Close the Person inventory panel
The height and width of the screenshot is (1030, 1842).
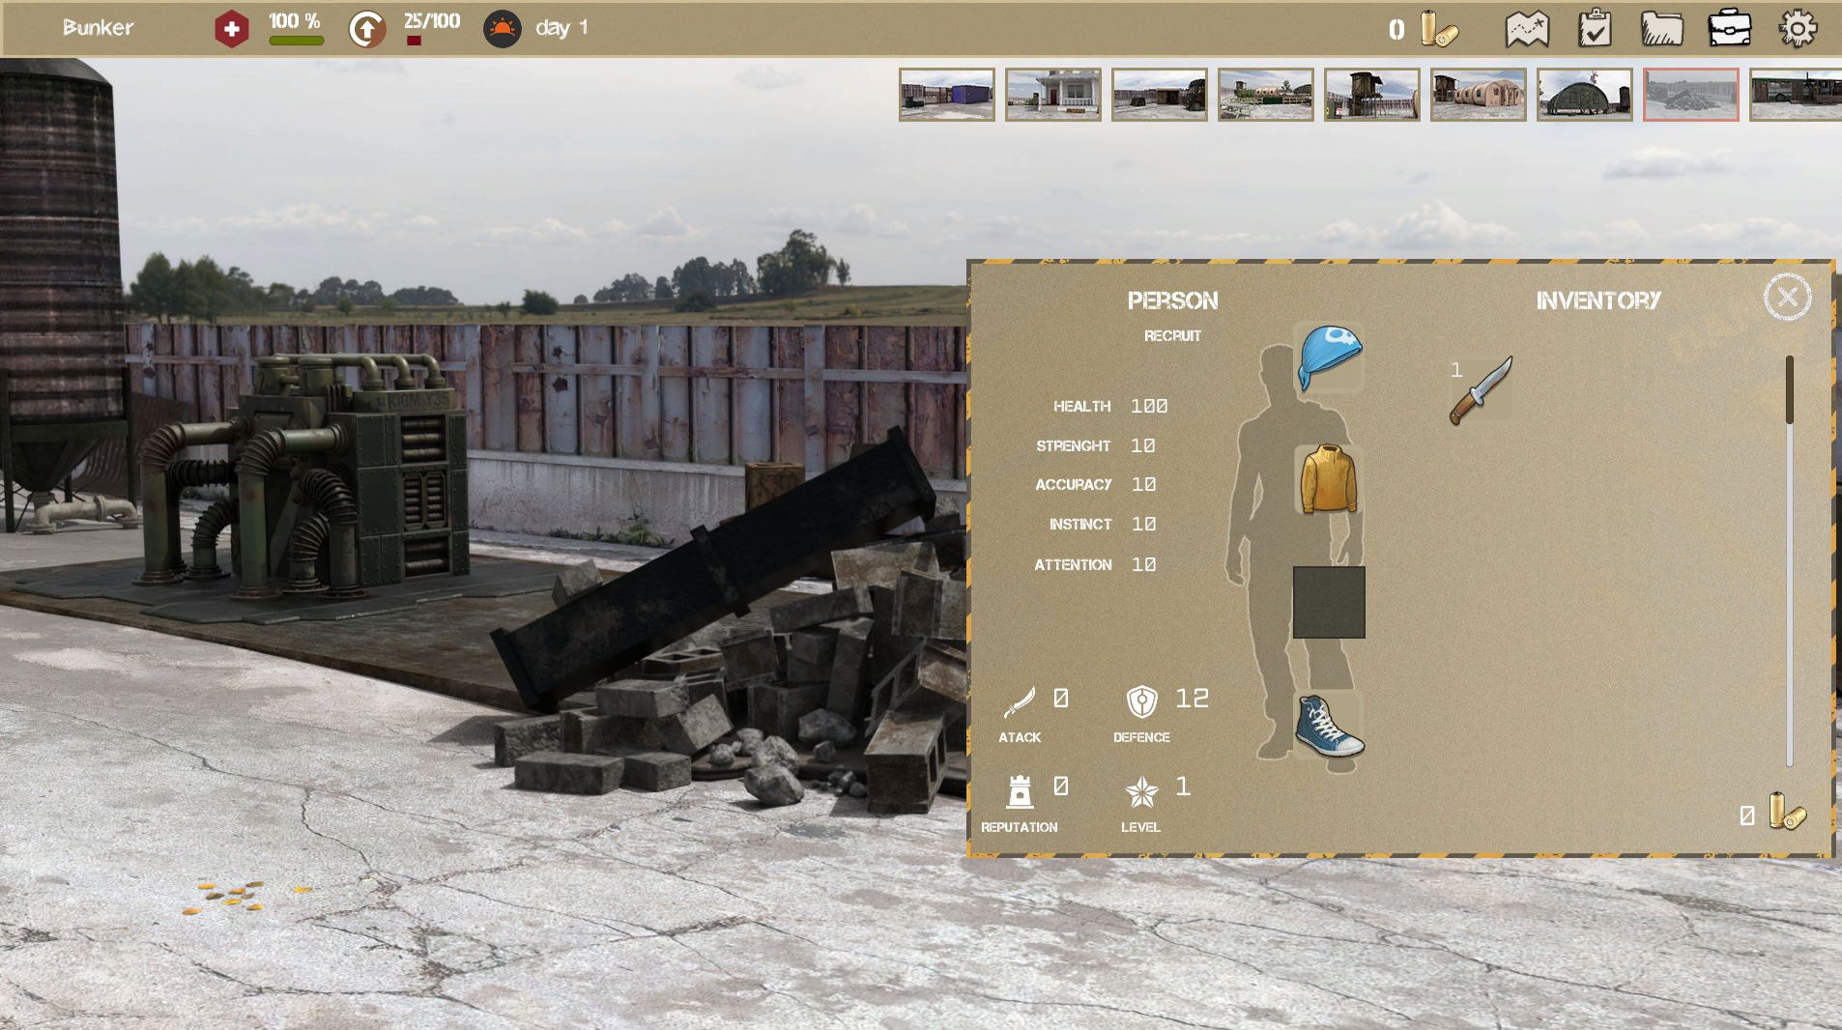[1787, 298]
